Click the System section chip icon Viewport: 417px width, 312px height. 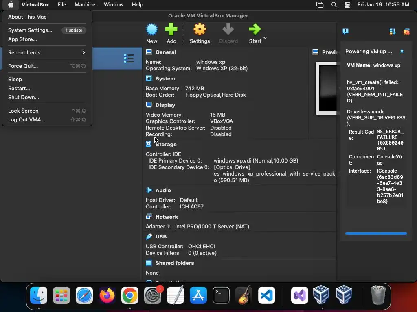tap(149, 78)
